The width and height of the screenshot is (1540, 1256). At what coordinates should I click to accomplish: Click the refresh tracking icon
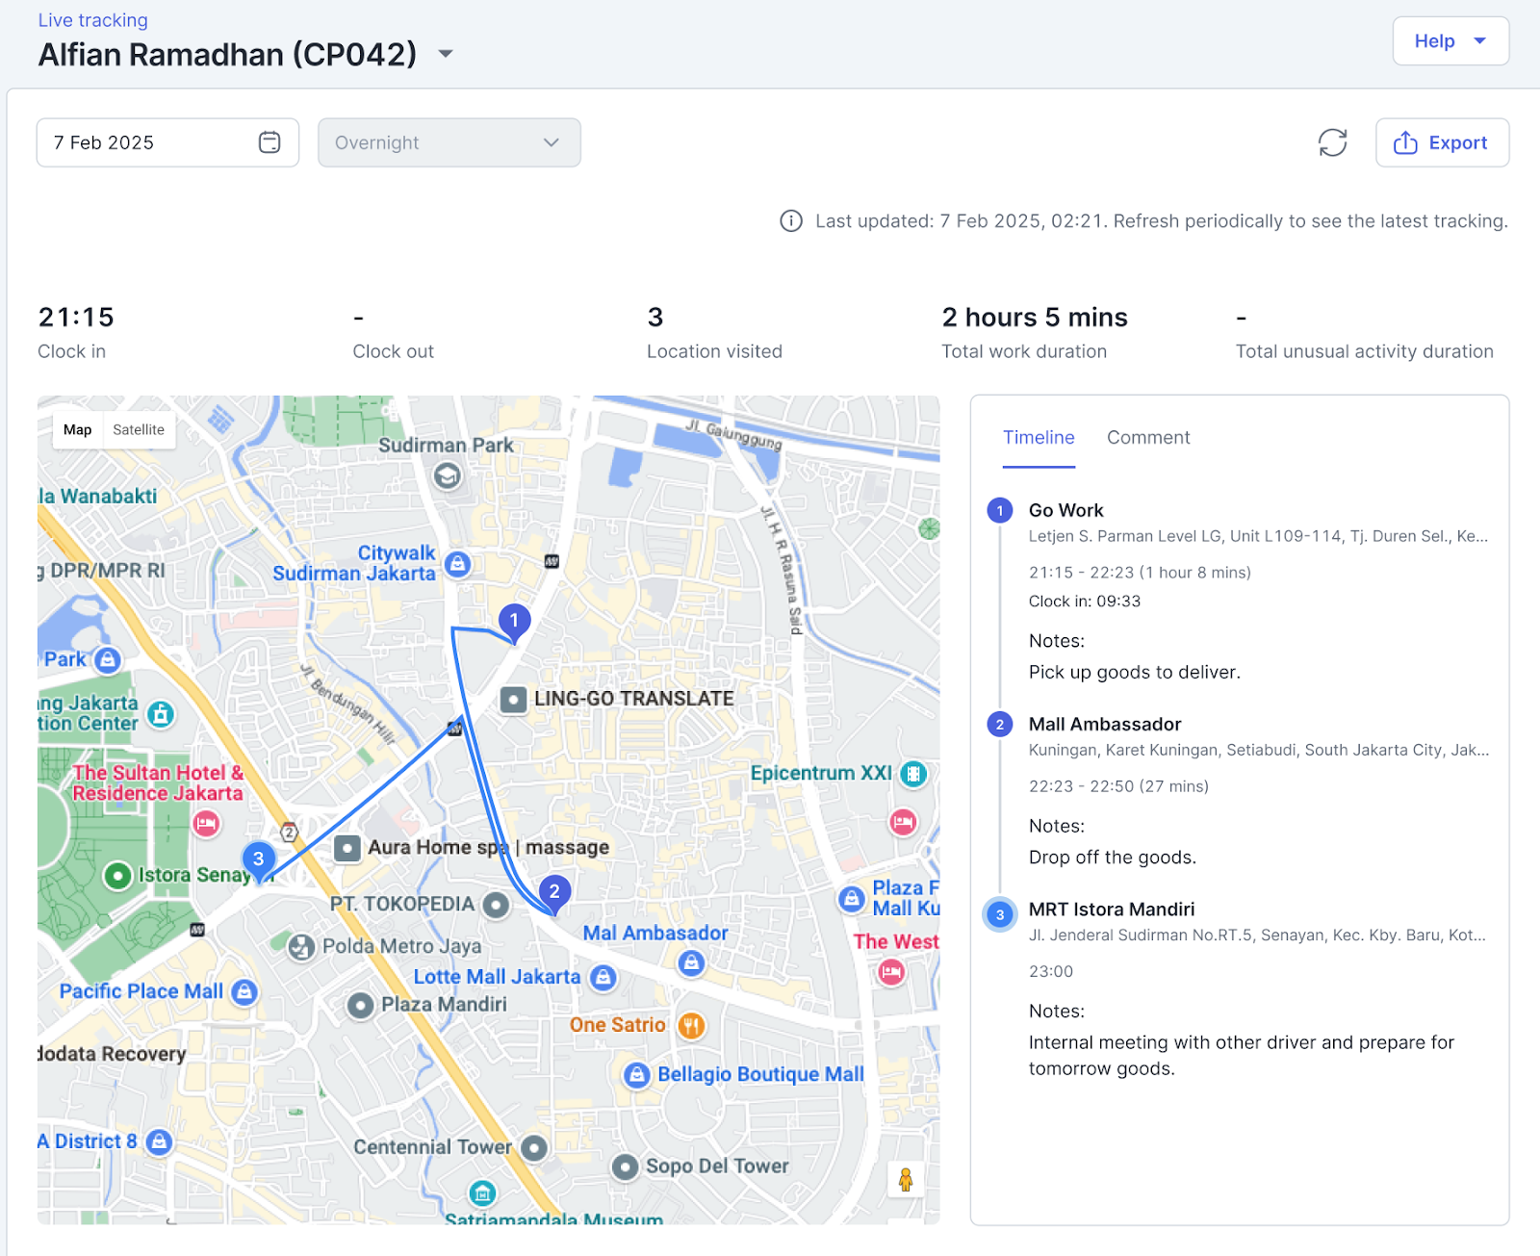pyautogui.click(x=1332, y=142)
